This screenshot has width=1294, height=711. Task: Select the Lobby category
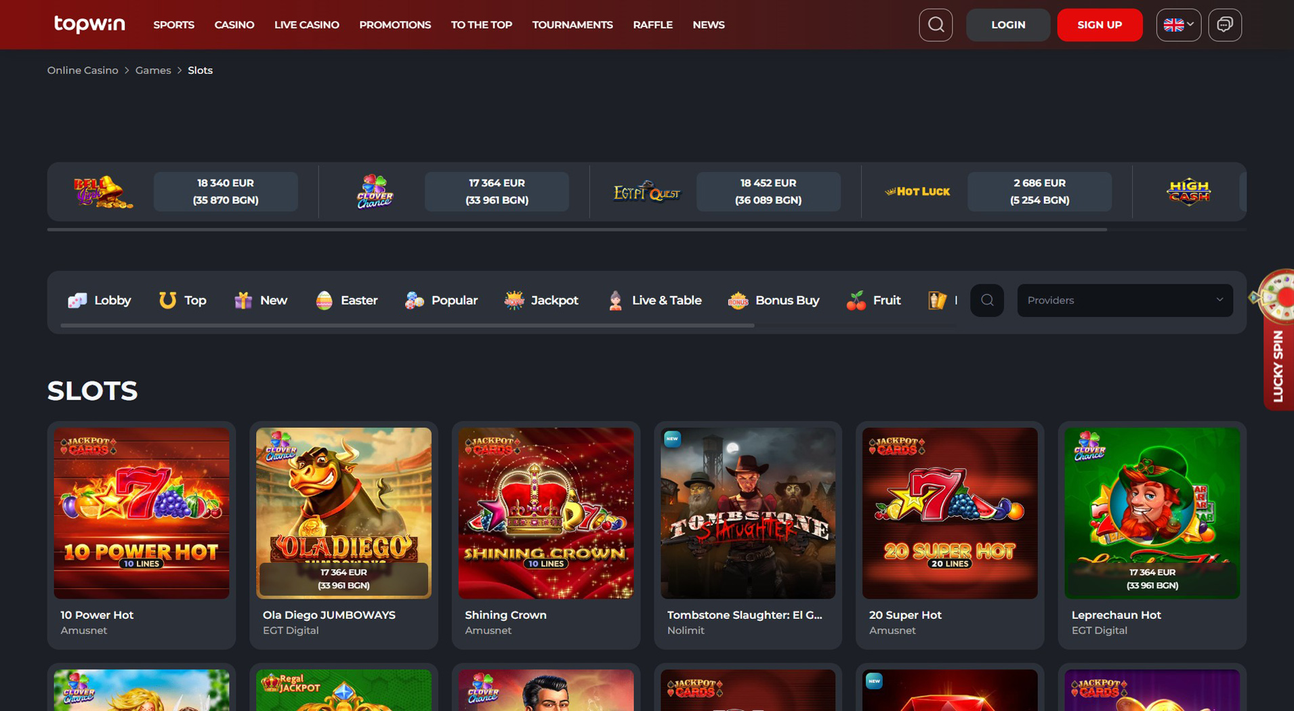tap(100, 300)
